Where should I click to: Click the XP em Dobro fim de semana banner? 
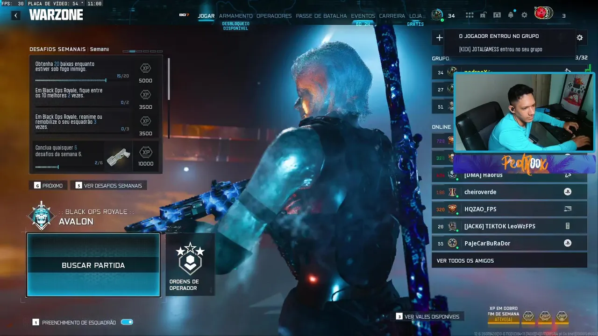[x=503, y=314]
